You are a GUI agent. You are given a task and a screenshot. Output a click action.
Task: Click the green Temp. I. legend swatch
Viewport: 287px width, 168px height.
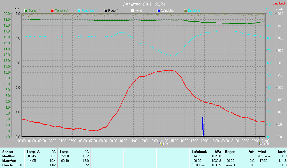pos(26,11)
